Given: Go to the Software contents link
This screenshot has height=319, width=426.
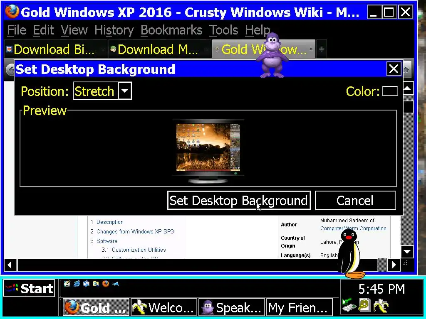Looking at the screenshot, I should tap(107, 241).
